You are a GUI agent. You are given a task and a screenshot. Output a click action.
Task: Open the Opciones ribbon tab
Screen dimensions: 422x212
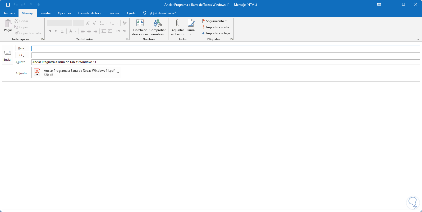click(x=65, y=13)
